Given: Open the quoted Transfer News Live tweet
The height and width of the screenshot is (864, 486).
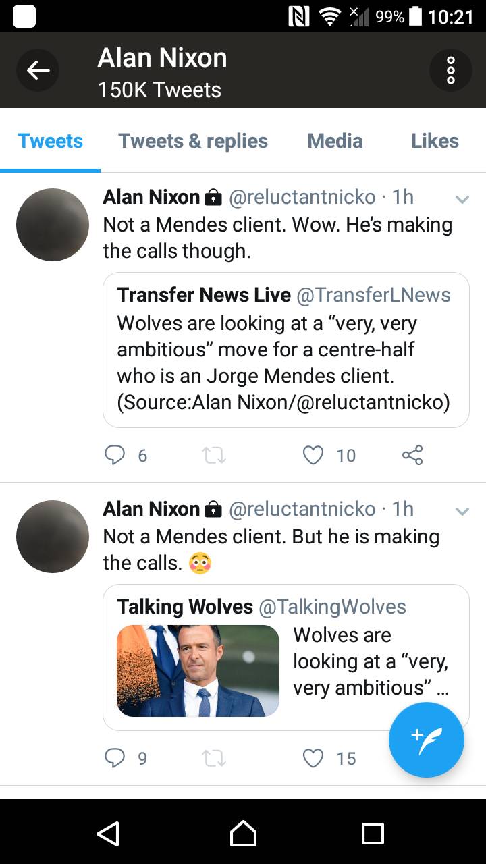Looking at the screenshot, I should tap(286, 350).
